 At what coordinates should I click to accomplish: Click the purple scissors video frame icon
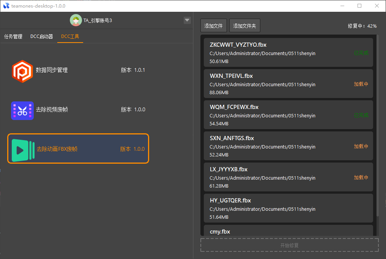22,111
